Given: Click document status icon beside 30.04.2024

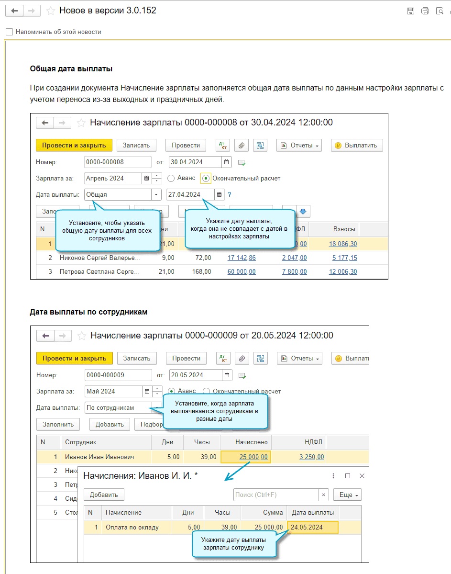Looking at the screenshot, I should [x=242, y=163].
